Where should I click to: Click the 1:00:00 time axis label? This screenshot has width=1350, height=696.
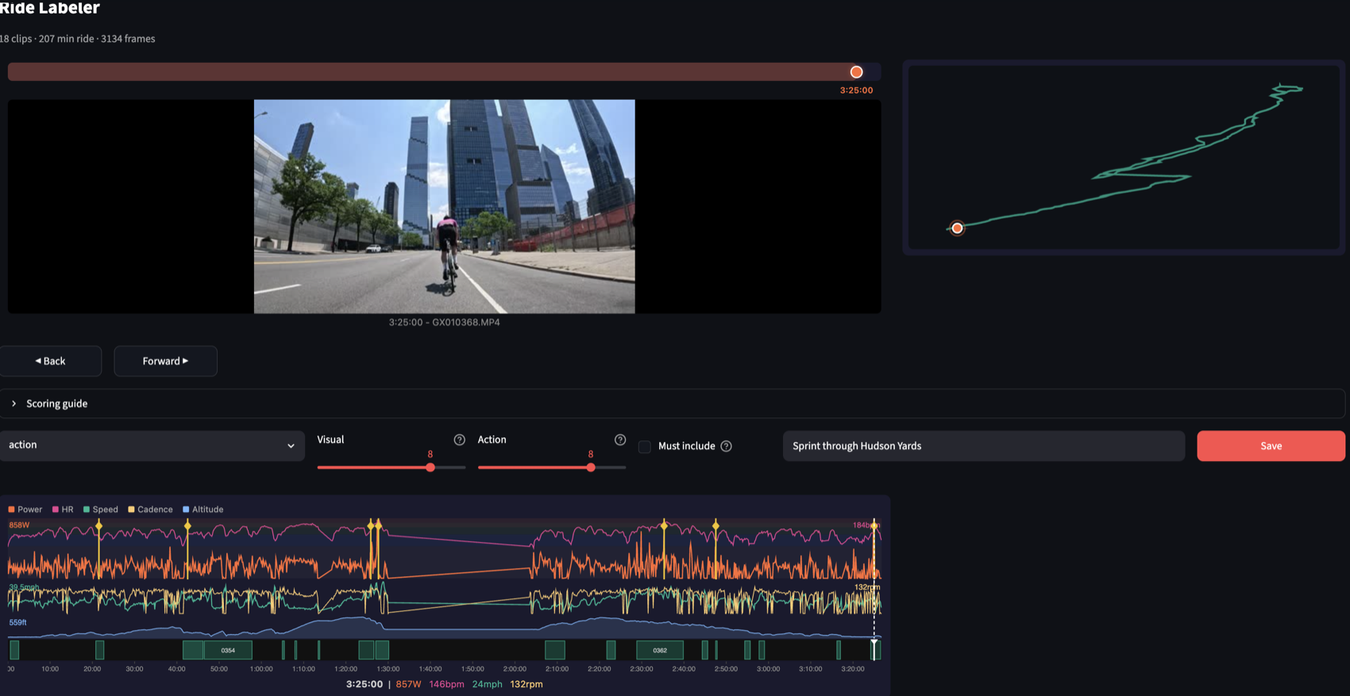pyautogui.click(x=261, y=669)
